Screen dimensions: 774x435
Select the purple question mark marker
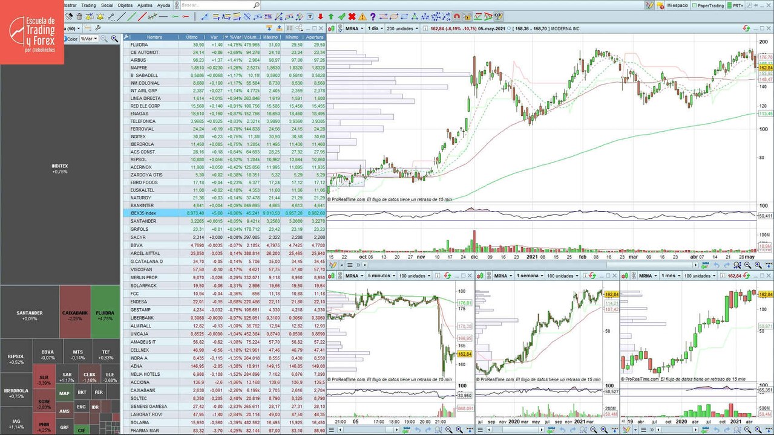point(373,16)
